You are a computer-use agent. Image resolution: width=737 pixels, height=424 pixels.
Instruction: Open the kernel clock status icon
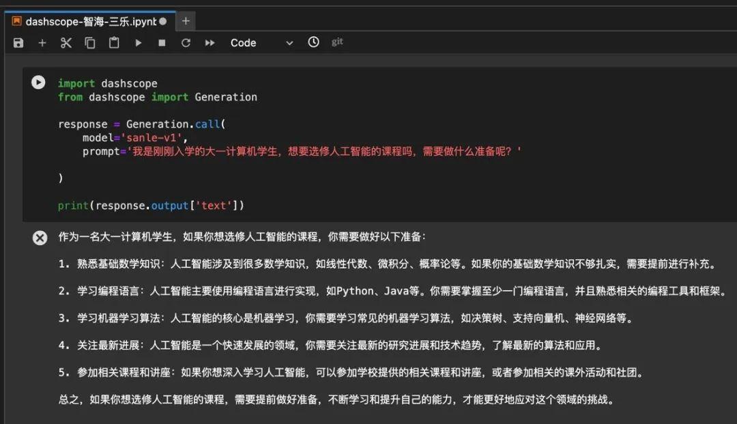click(313, 42)
